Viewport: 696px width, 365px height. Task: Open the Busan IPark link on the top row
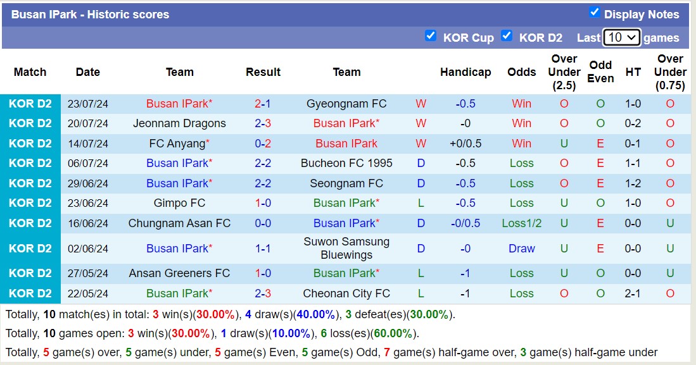(x=179, y=104)
